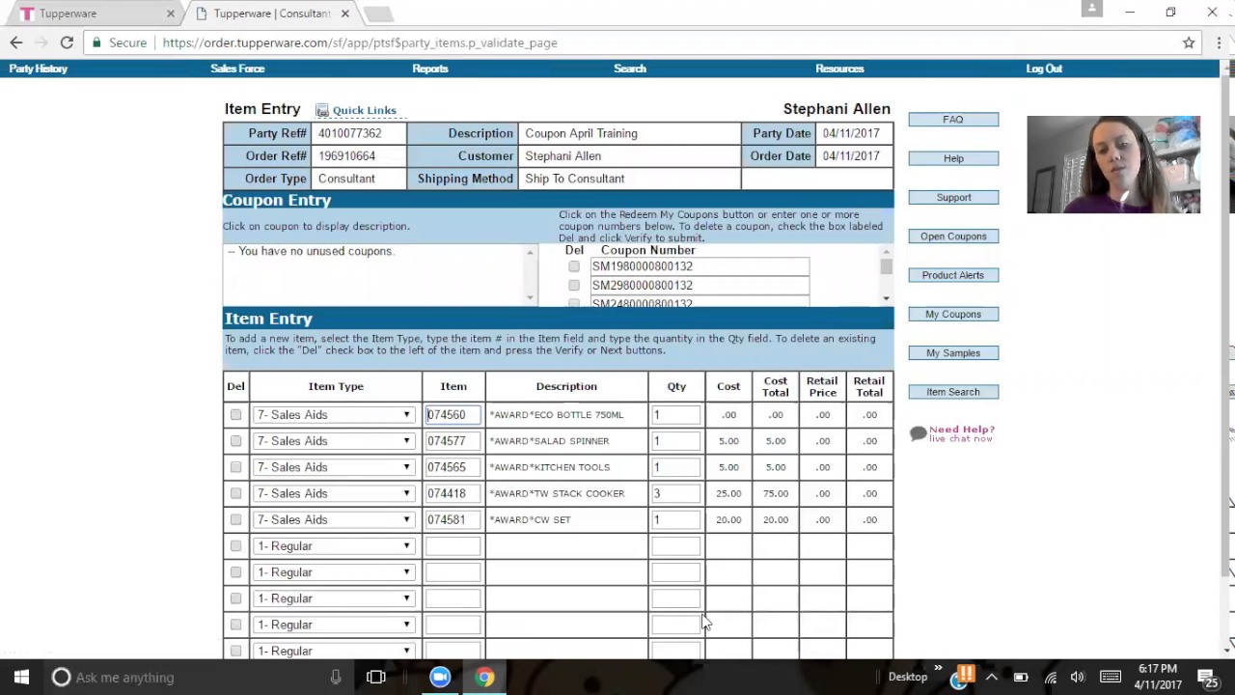Click the coupon number field SM1980000800132

pos(700,266)
